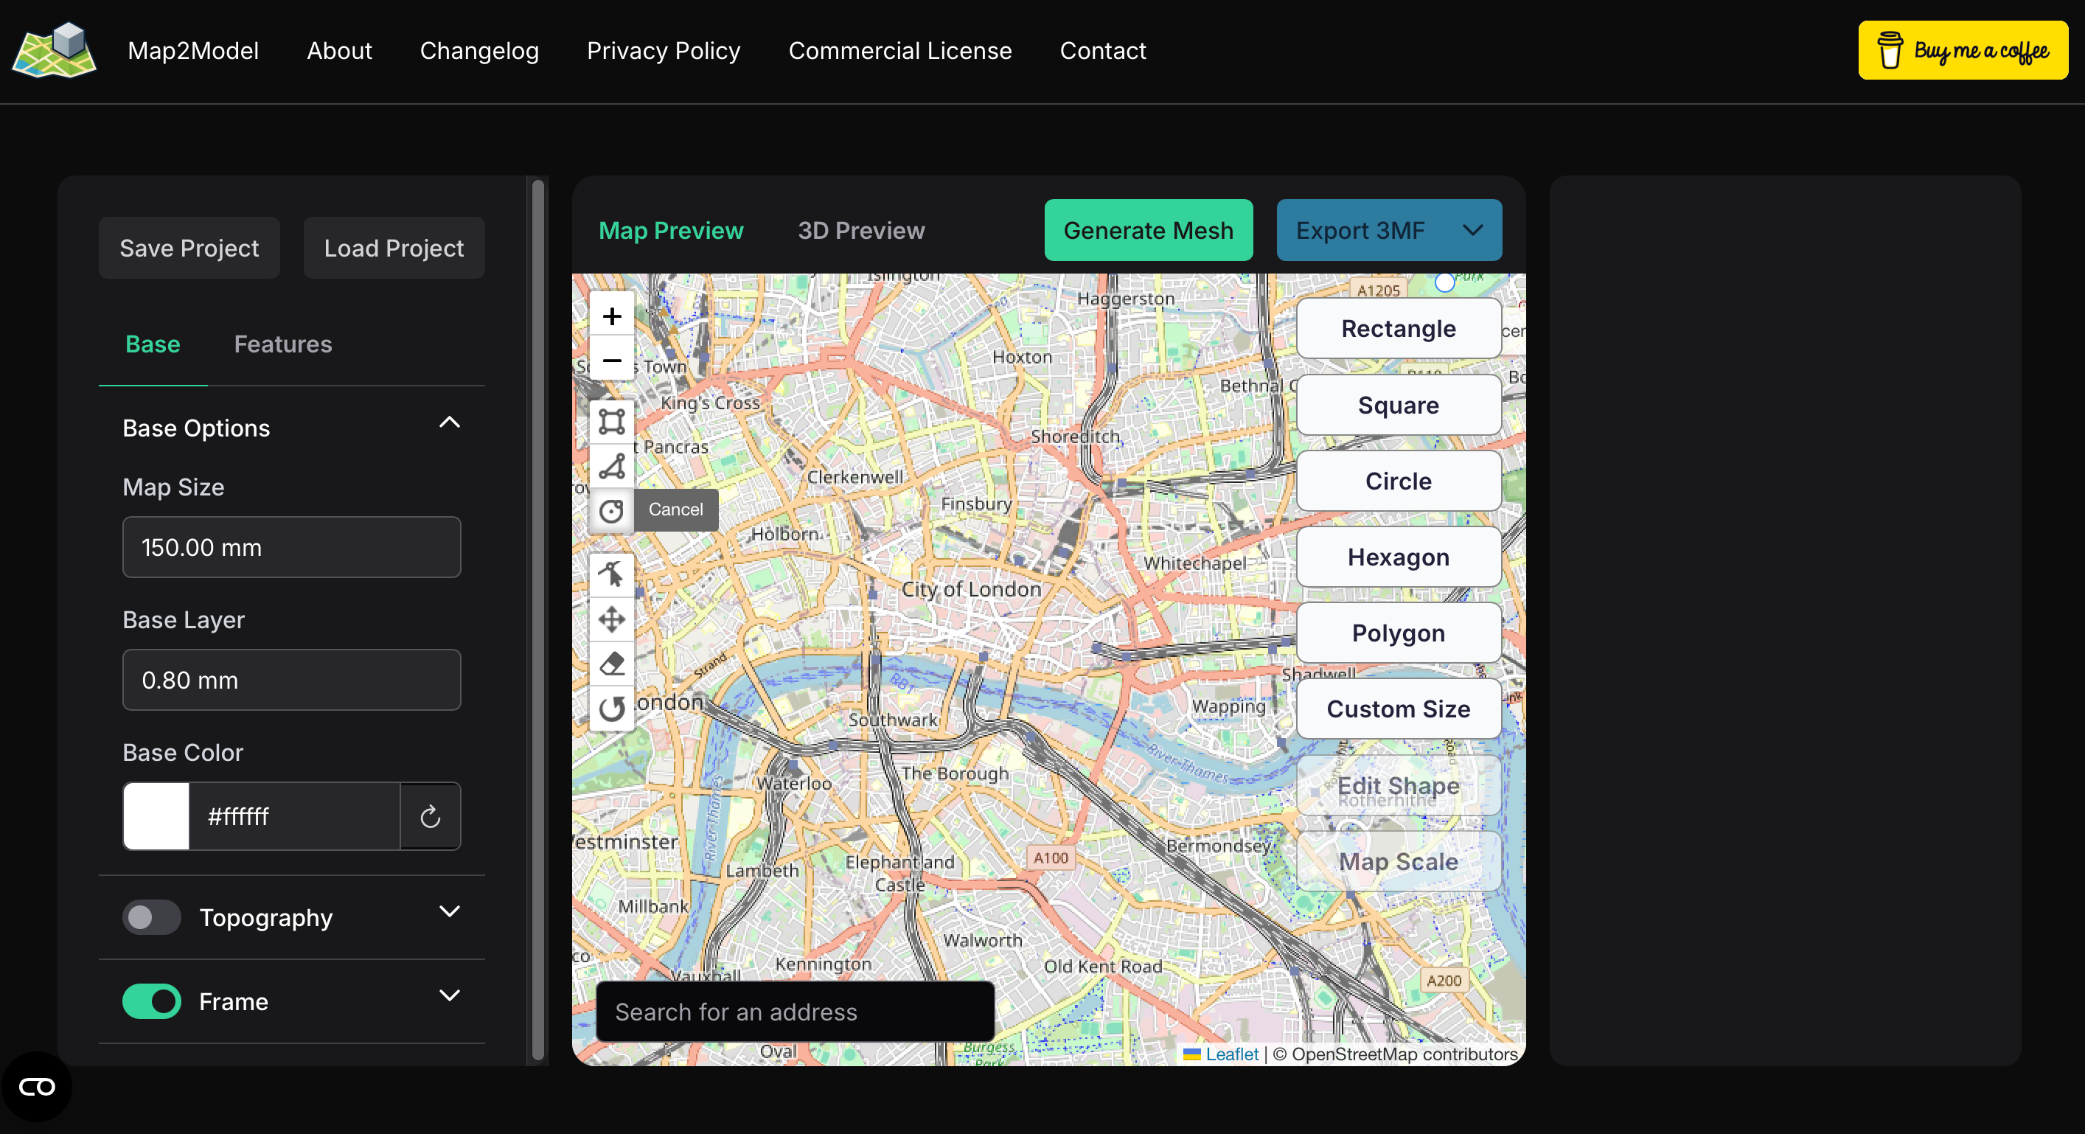Click the Map2Model home link

coord(193,50)
